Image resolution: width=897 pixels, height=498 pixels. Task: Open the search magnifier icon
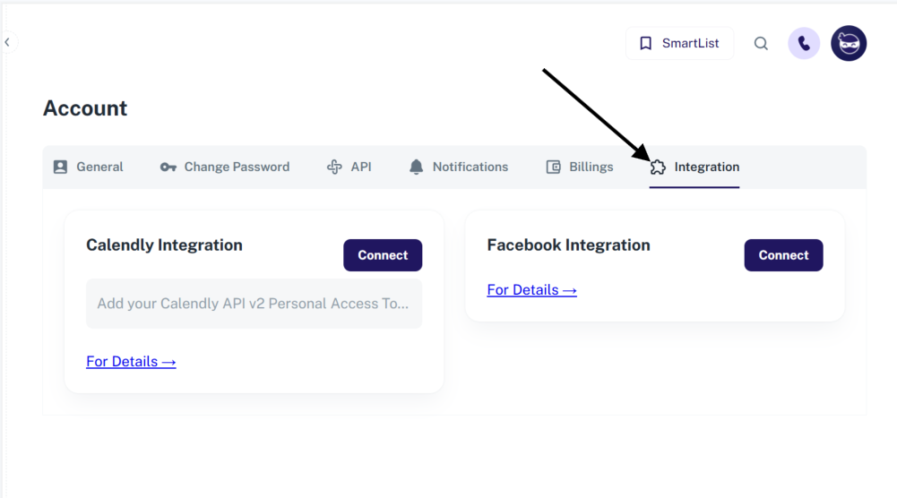(761, 43)
